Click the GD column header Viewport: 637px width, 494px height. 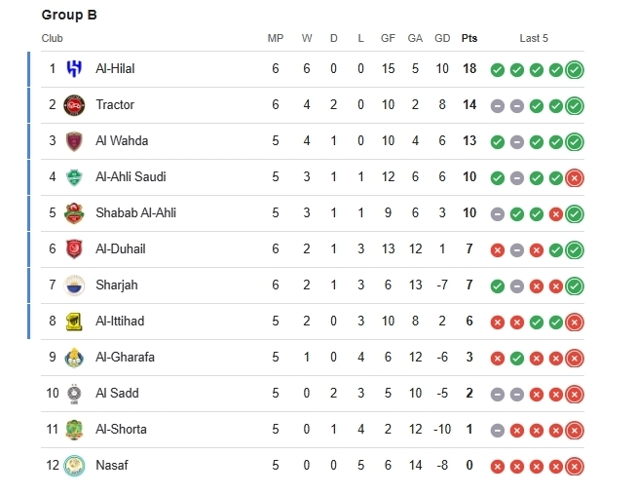[x=442, y=39]
